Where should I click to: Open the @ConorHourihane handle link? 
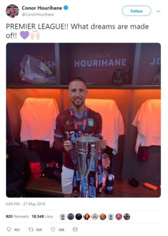38,15
